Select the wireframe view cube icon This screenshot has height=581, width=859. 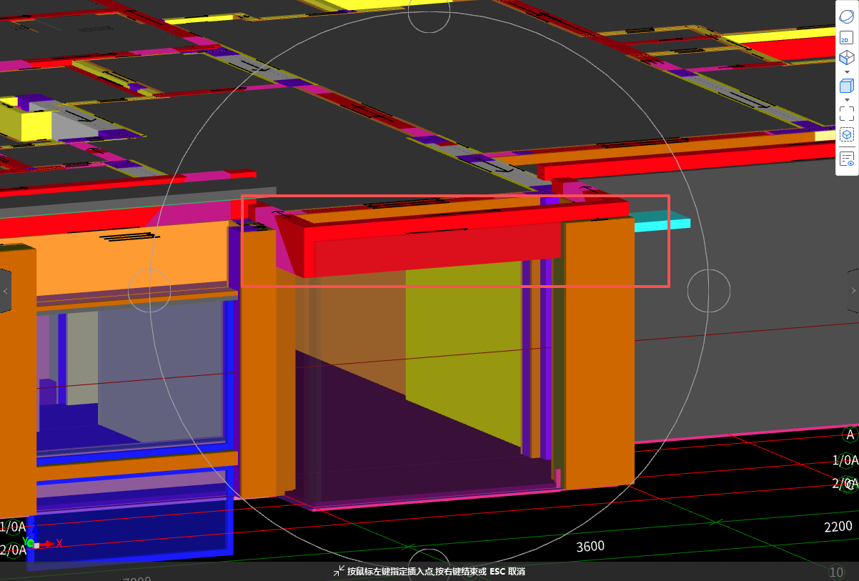click(x=846, y=58)
